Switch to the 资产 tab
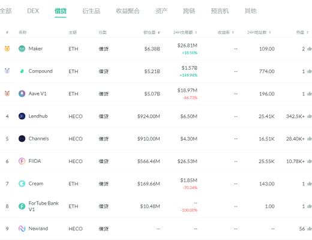 click(161, 11)
